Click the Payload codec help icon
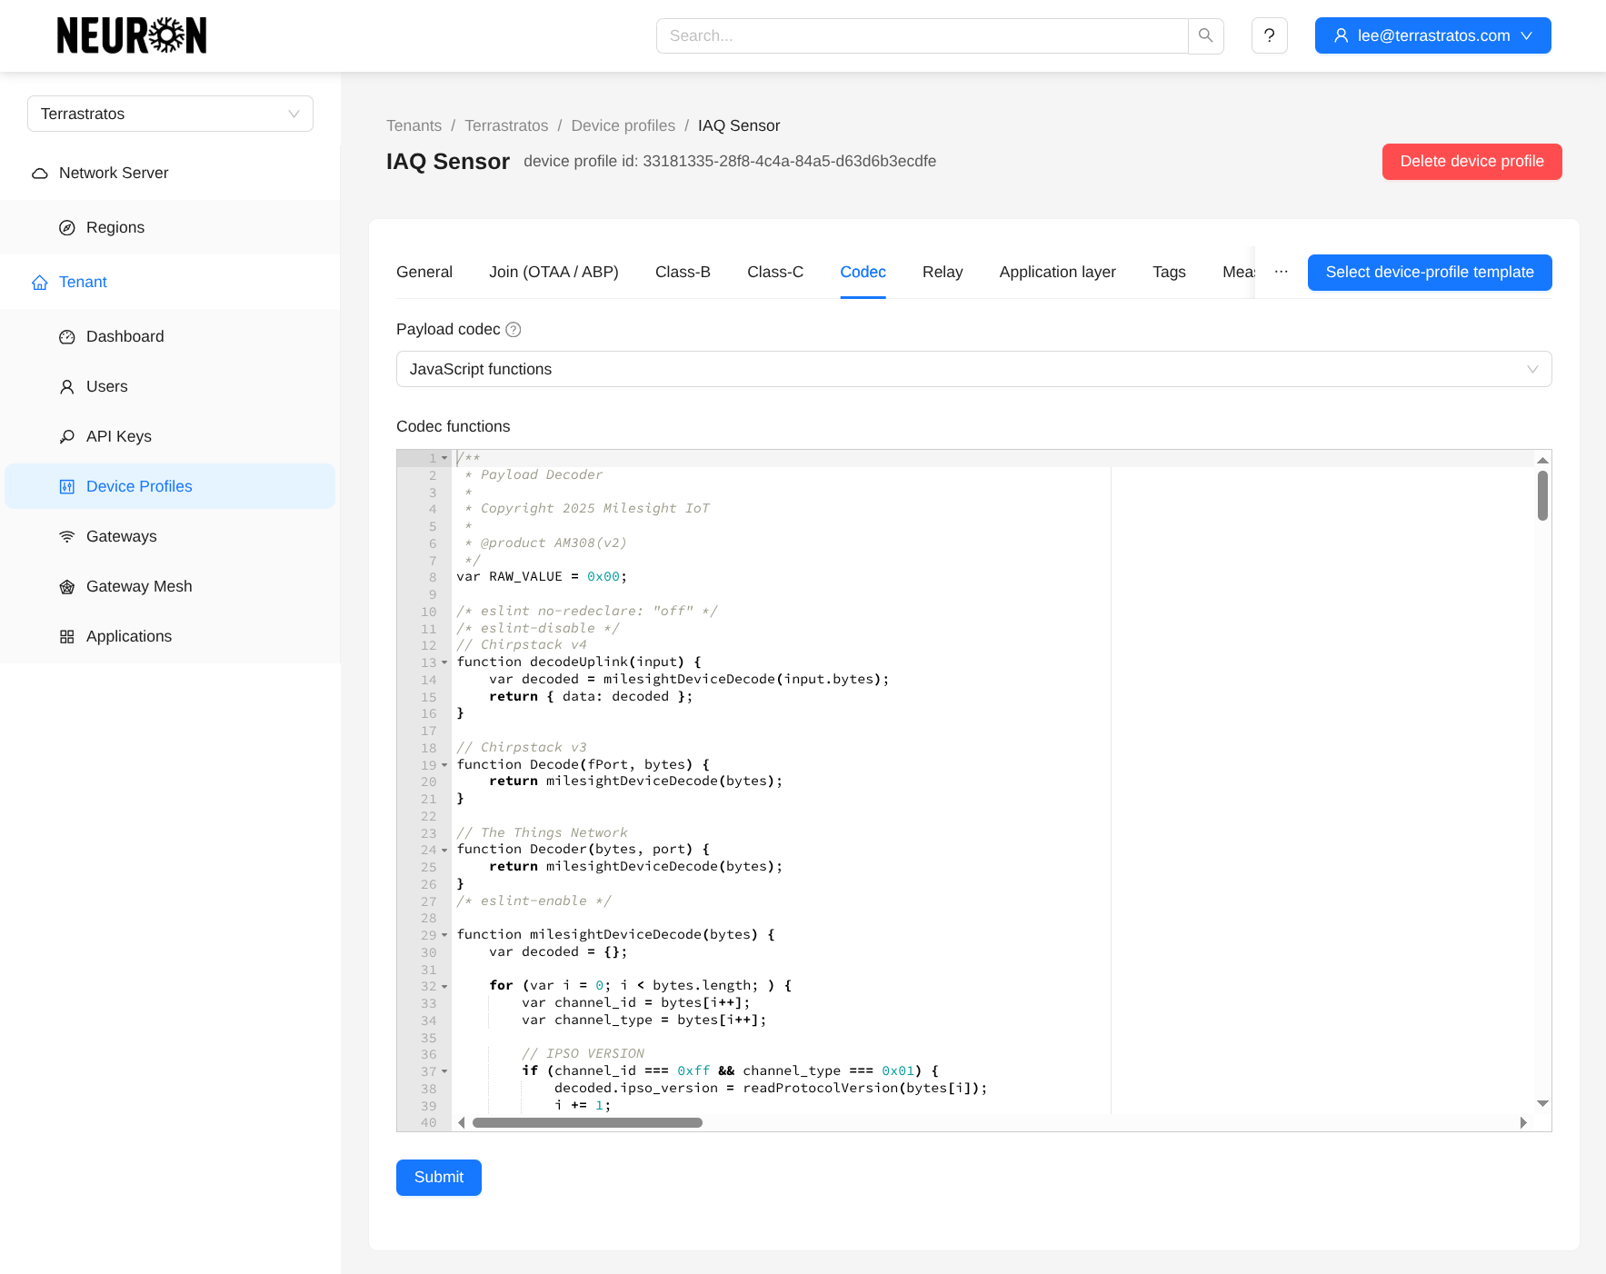Screen dimensions: 1606x1274 [514, 330]
